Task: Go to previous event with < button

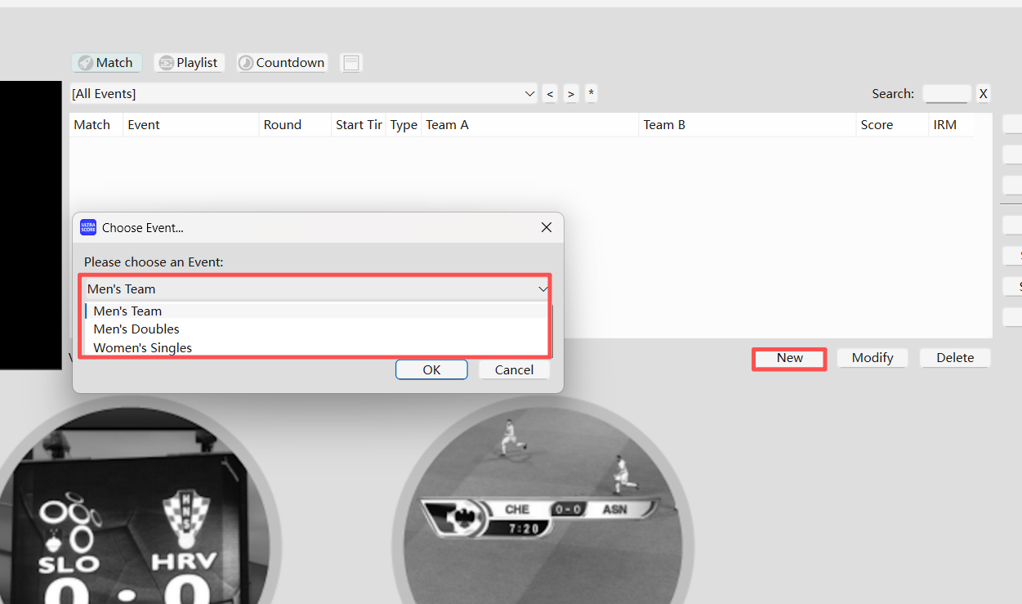Action: 551,94
